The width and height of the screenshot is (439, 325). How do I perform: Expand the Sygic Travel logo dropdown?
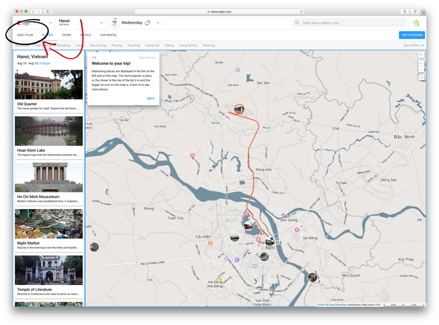point(51,23)
